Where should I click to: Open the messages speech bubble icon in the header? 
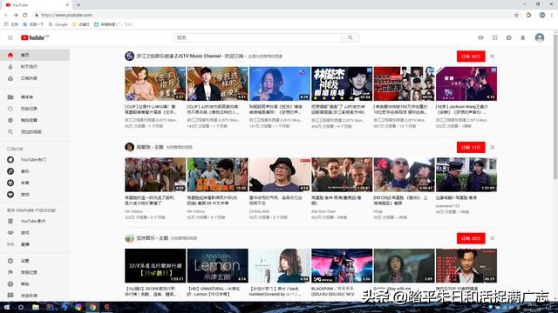509,37
